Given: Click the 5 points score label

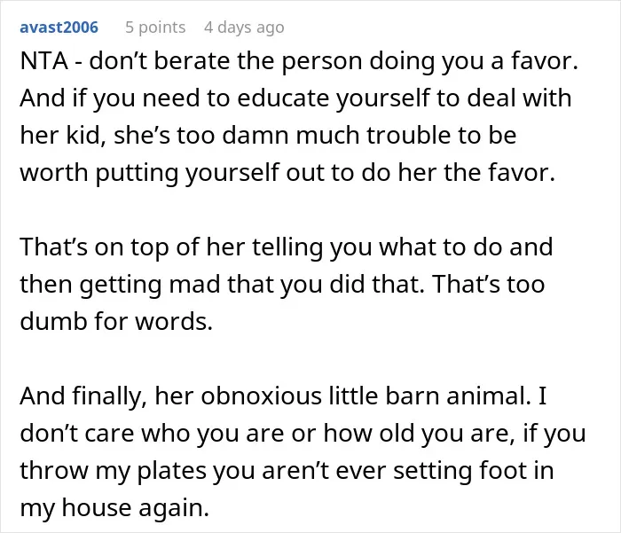Looking at the screenshot, I should [155, 27].
